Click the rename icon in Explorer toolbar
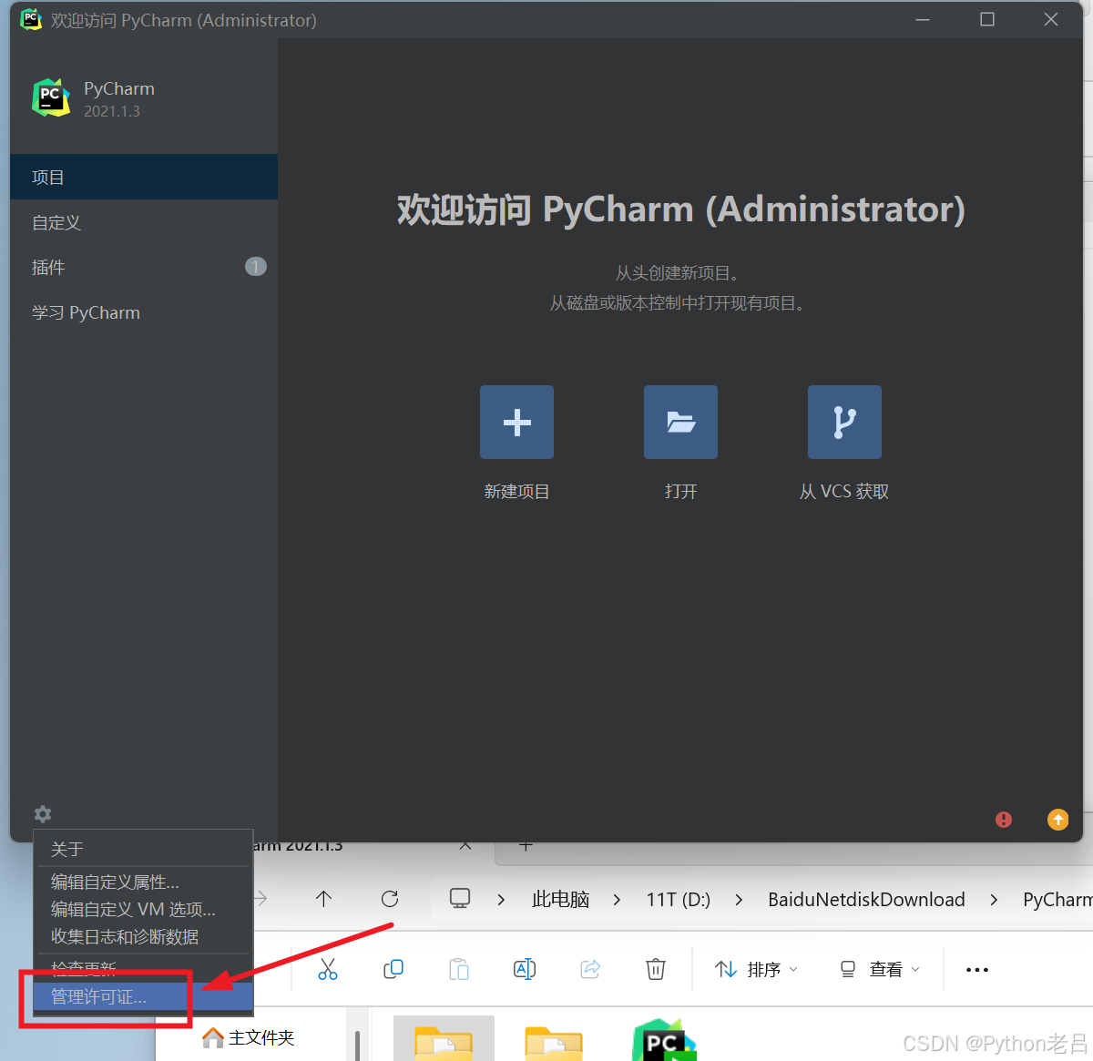The width and height of the screenshot is (1093, 1061). 525,969
